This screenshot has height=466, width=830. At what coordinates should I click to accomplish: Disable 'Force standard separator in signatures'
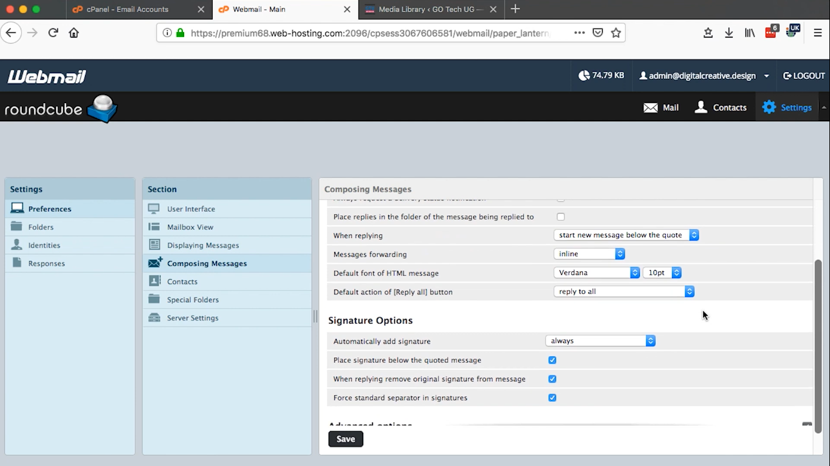click(552, 397)
